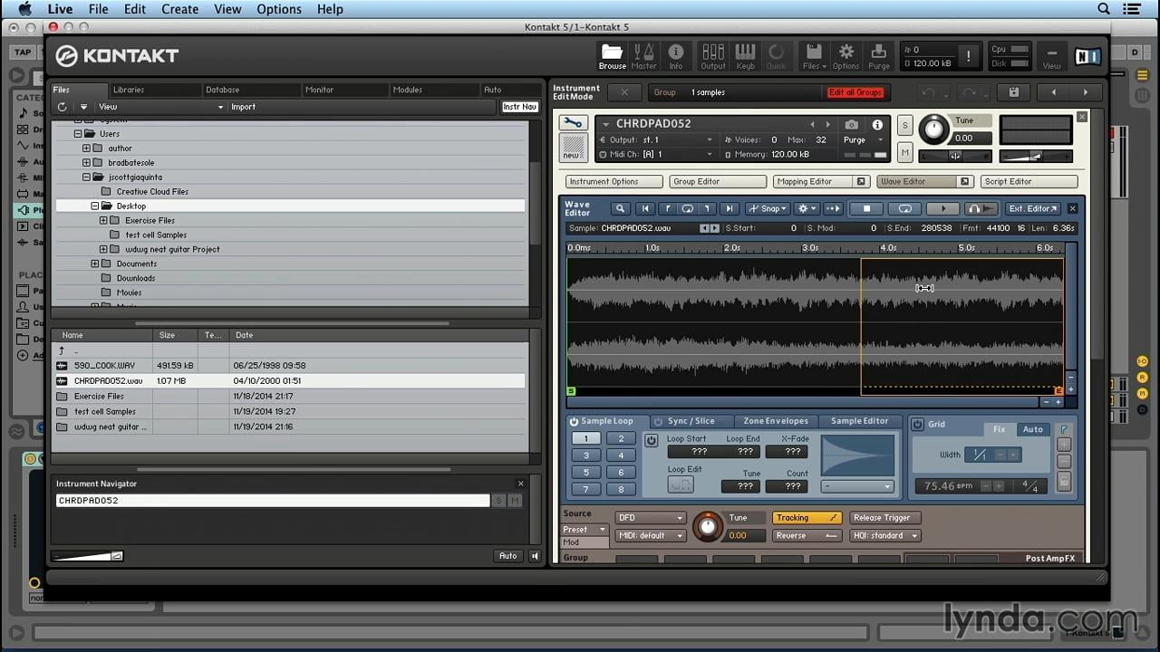Image resolution: width=1160 pixels, height=652 pixels.
Task: Open the Options gear icon
Action: [x=846, y=56]
